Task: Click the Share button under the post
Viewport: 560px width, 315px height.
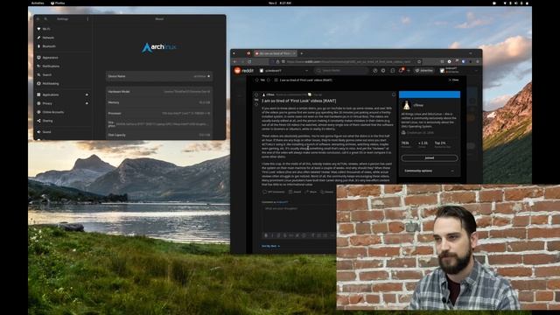Action: [311, 192]
